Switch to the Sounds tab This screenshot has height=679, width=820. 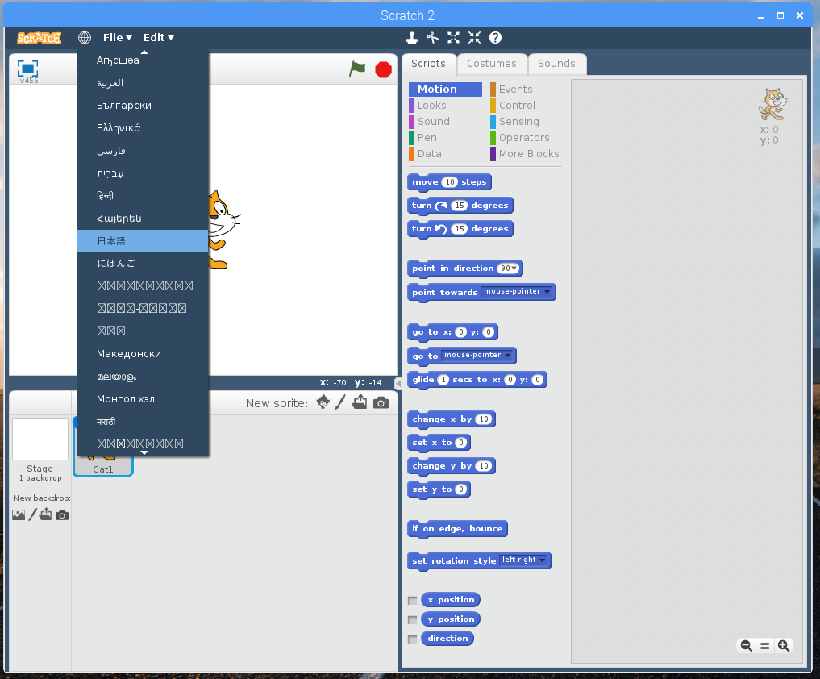coord(556,64)
